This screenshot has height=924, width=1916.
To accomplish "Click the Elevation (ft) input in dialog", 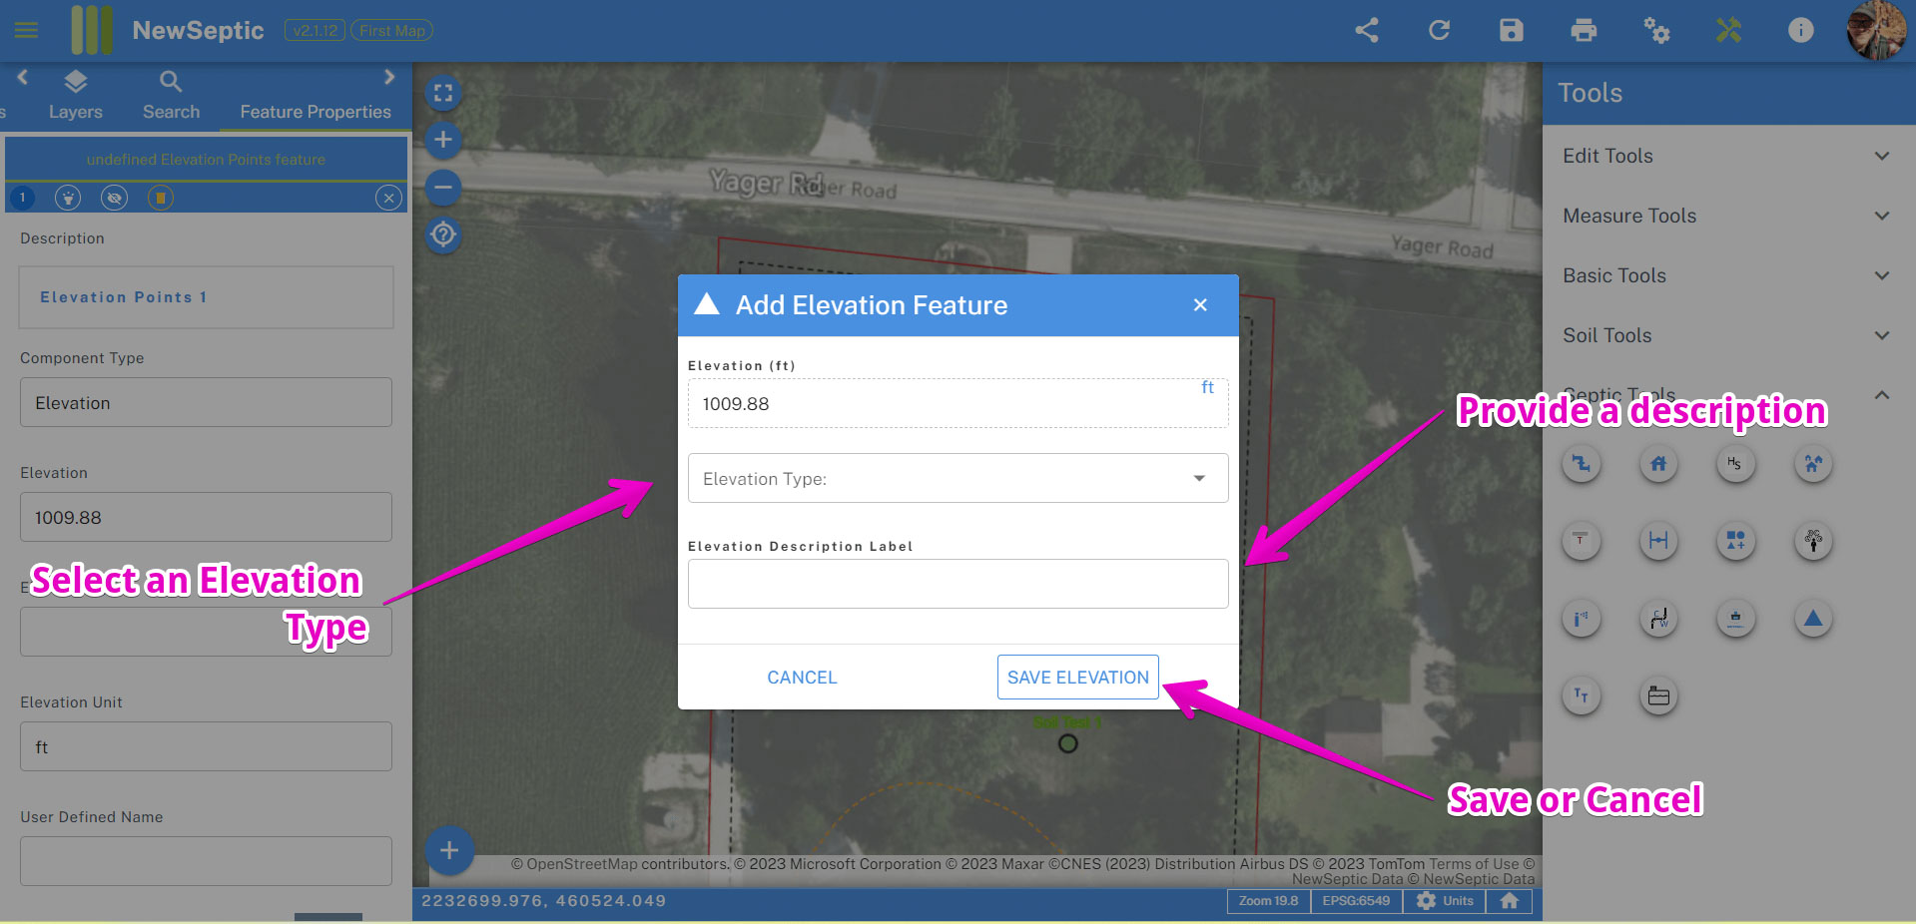I will pos(958,403).
